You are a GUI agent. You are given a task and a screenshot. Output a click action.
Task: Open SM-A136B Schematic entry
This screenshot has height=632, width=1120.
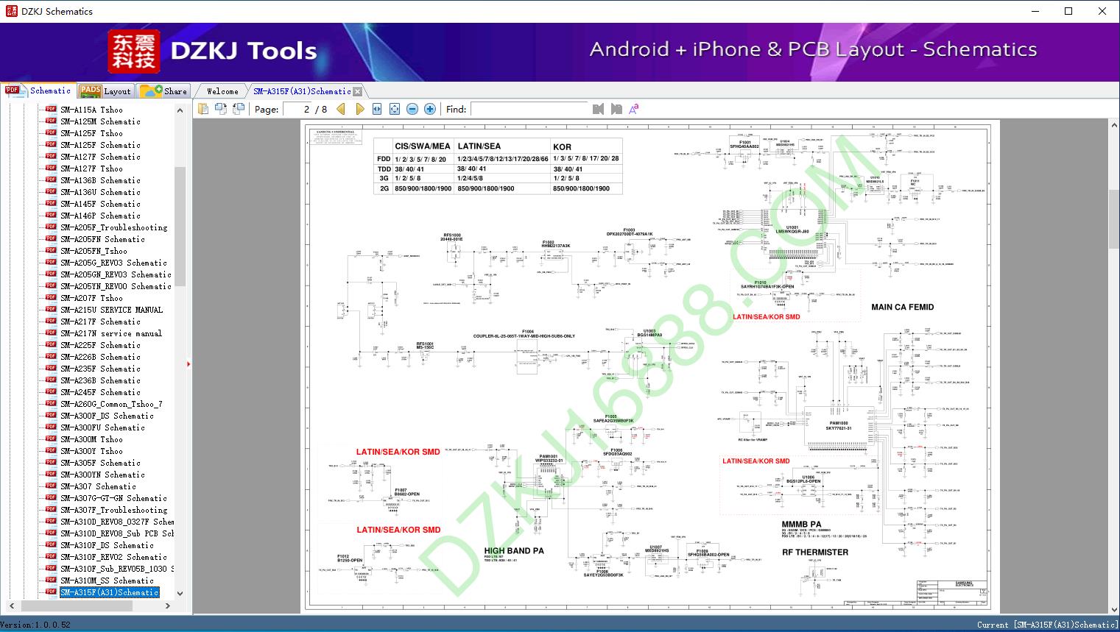tap(100, 180)
